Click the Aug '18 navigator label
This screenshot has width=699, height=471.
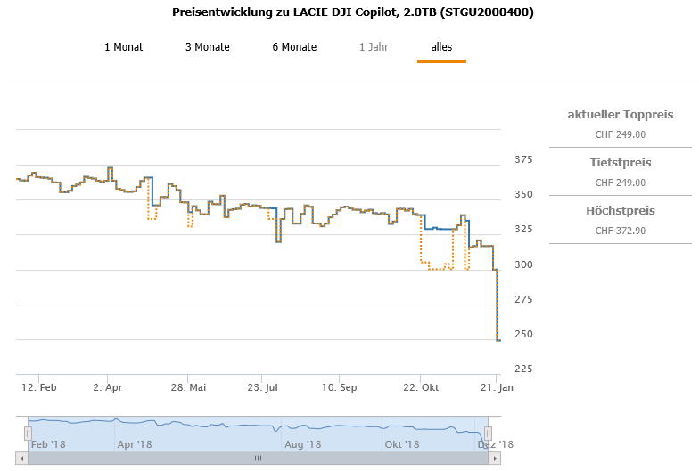click(303, 444)
